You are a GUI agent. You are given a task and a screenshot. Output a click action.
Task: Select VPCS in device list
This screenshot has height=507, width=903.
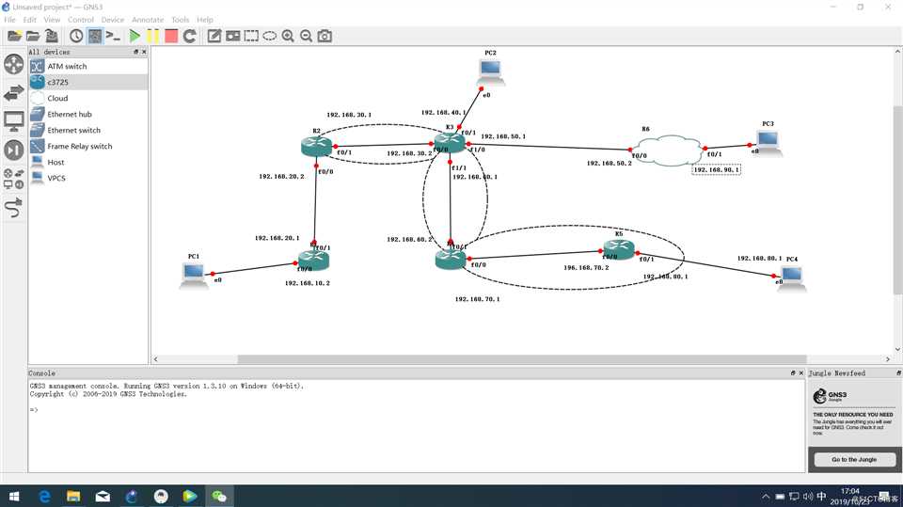[88, 178]
